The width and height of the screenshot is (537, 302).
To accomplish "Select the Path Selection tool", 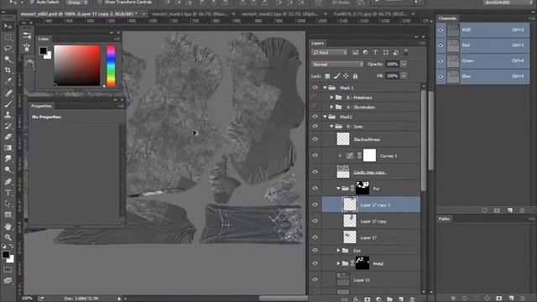I will point(8,204).
